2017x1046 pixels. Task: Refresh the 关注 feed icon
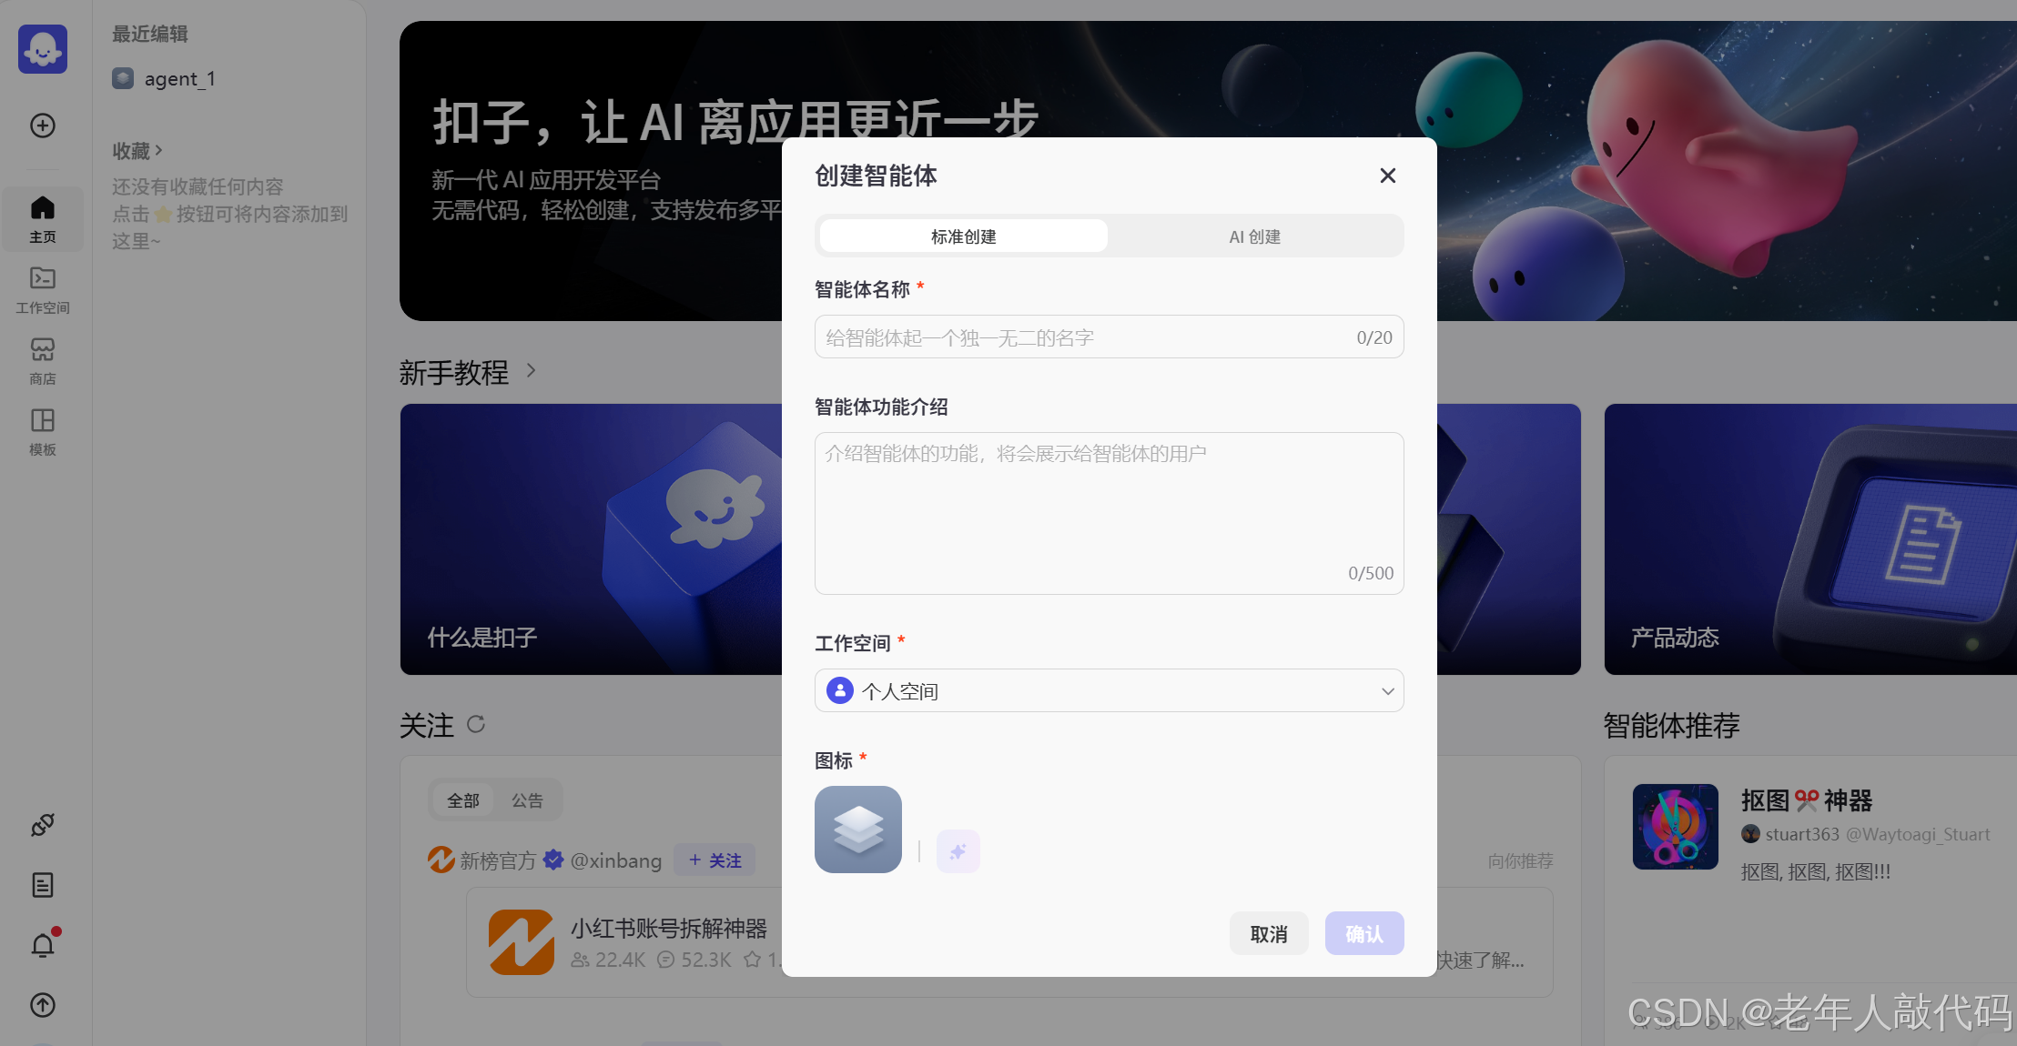[476, 724]
